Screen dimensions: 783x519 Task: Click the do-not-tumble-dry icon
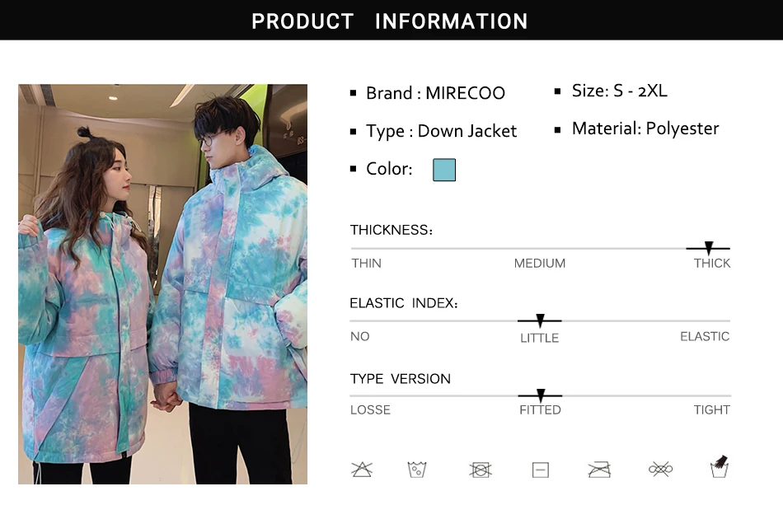[481, 470]
